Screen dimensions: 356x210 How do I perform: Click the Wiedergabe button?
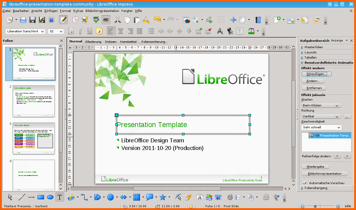pos(315,166)
